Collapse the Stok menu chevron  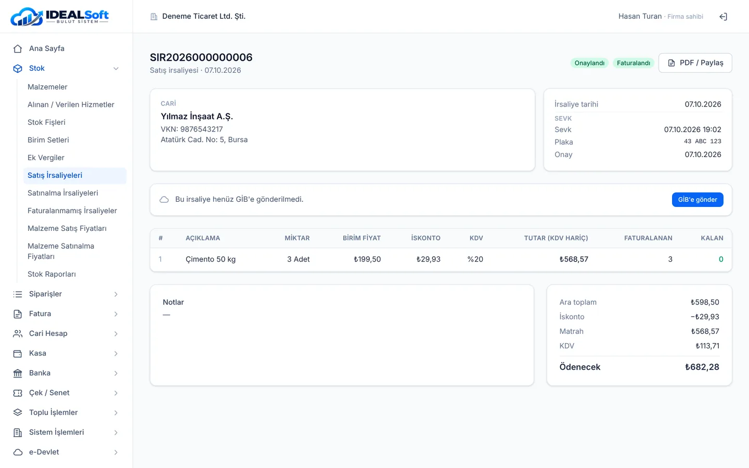point(116,68)
